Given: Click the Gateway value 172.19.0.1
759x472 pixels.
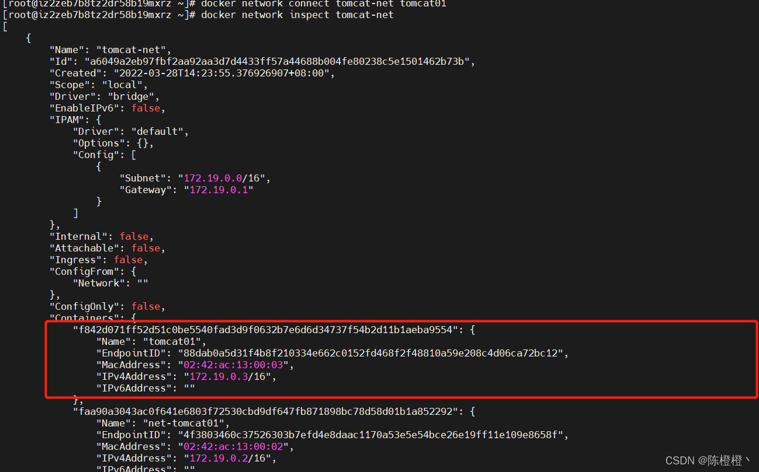Looking at the screenshot, I should (x=219, y=190).
